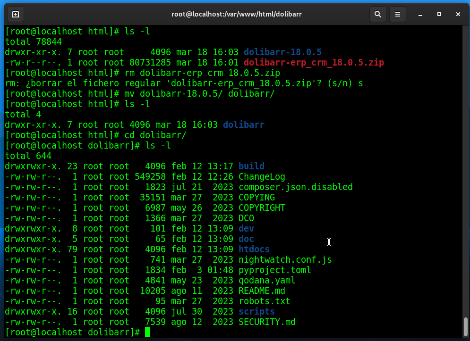This screenshot has width=470, height=341.
Task: Maximize the terminal window
Action: point(439,14)
